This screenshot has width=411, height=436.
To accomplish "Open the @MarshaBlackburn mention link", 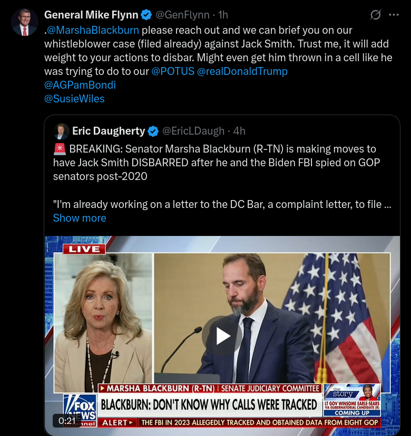I will pyautogui.click(x=93, y=30).
